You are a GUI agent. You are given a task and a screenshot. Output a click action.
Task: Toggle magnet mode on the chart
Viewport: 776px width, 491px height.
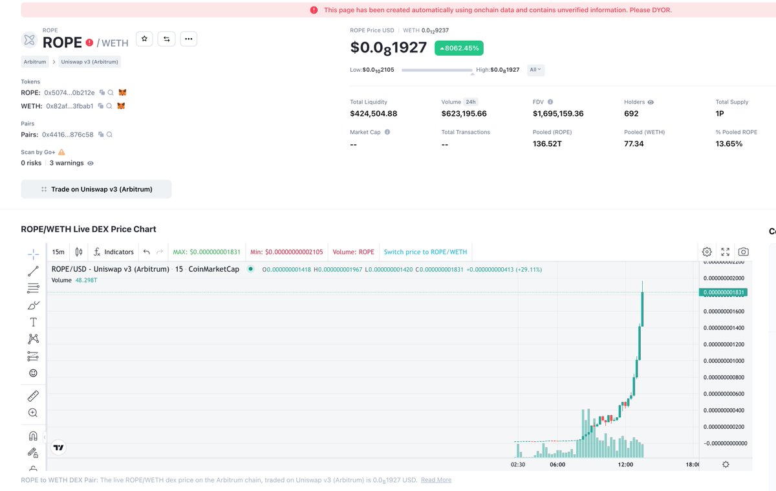point(33,435)
